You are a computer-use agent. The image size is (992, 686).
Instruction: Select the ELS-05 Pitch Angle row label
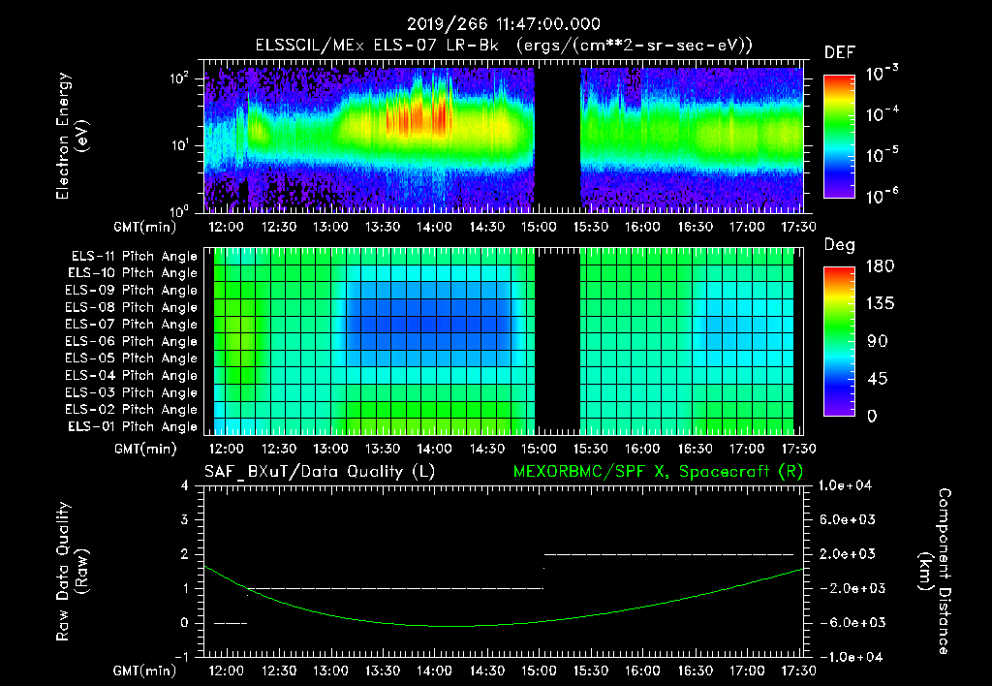[x=132, y=359]
